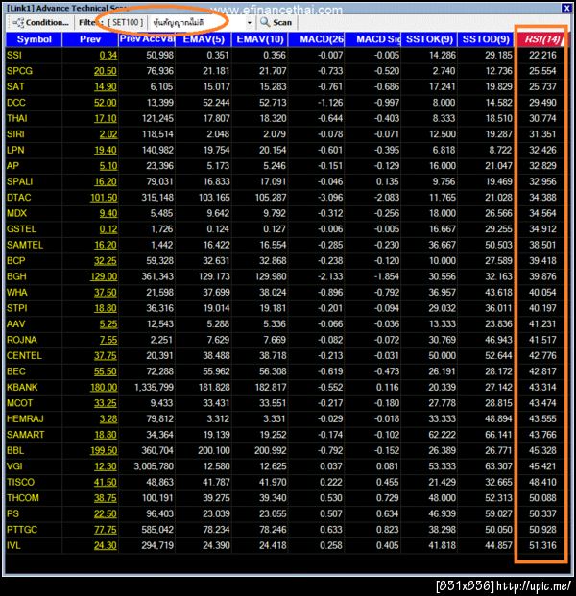Select the WHA symbol
Viewport: 576px width, 596px height.
pyautogui.click(x=17, y=293)
